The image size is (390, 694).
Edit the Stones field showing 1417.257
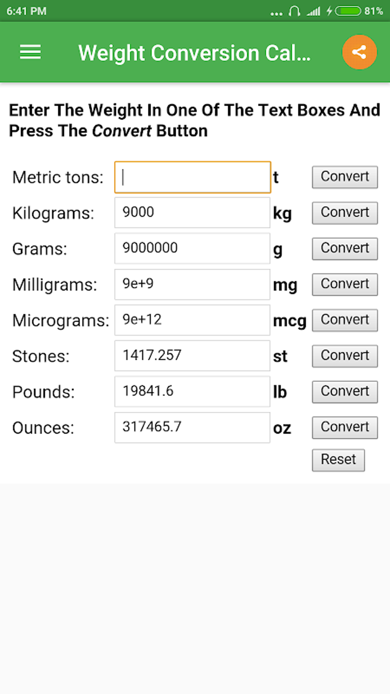(192, 356)
